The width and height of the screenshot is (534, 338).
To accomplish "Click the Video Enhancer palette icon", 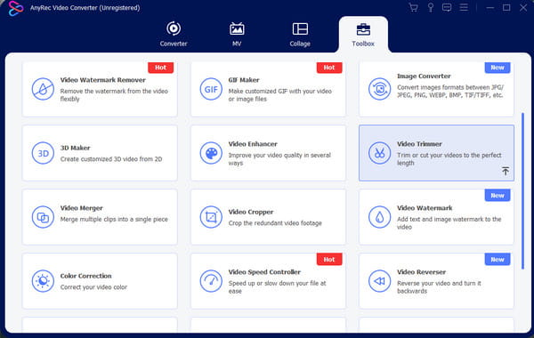I will pos(211,153).
